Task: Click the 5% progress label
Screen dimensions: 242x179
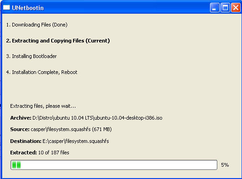Action: (225, 165)
